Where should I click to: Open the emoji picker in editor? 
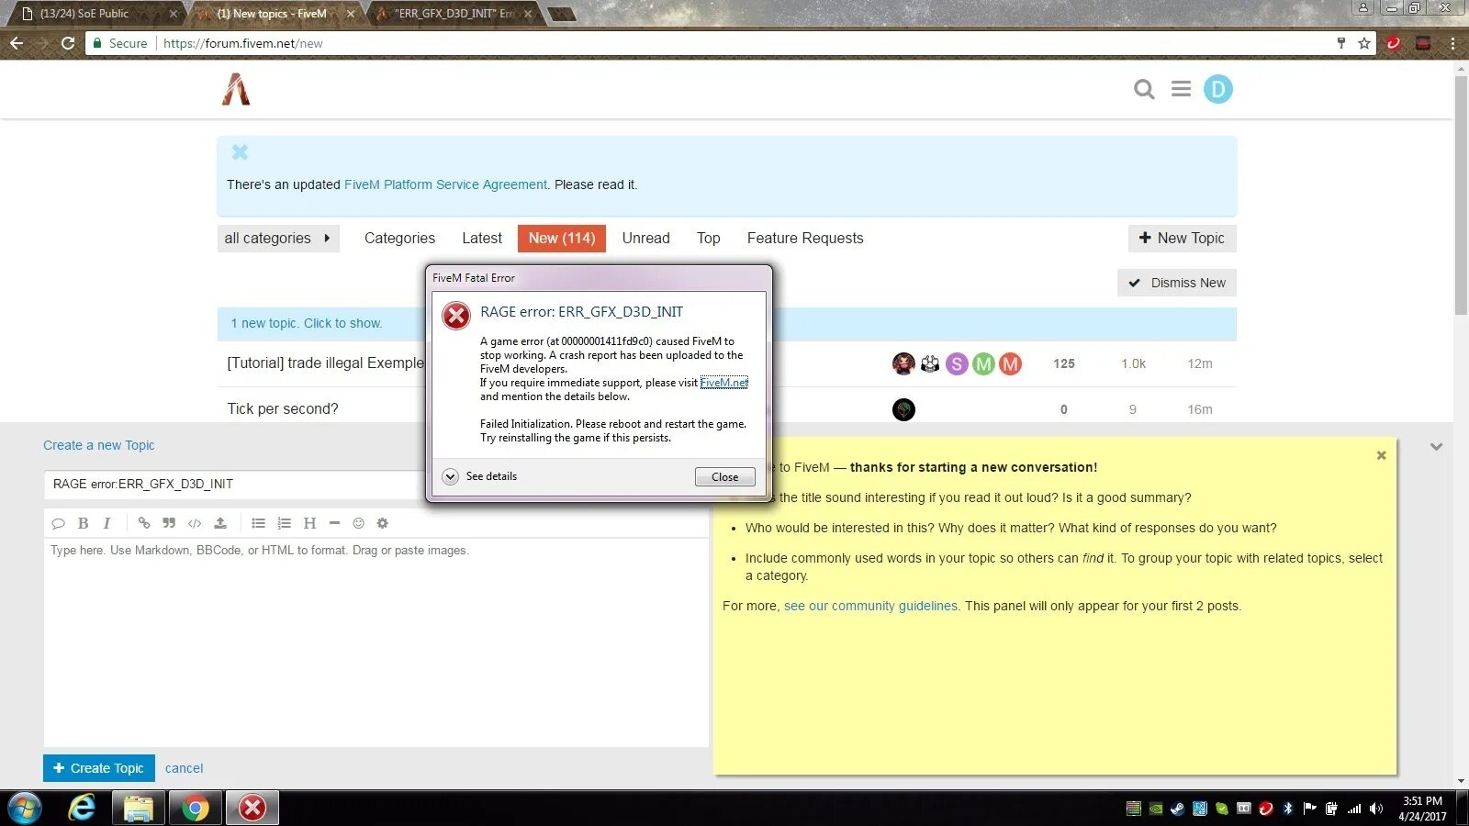point(358,523)
